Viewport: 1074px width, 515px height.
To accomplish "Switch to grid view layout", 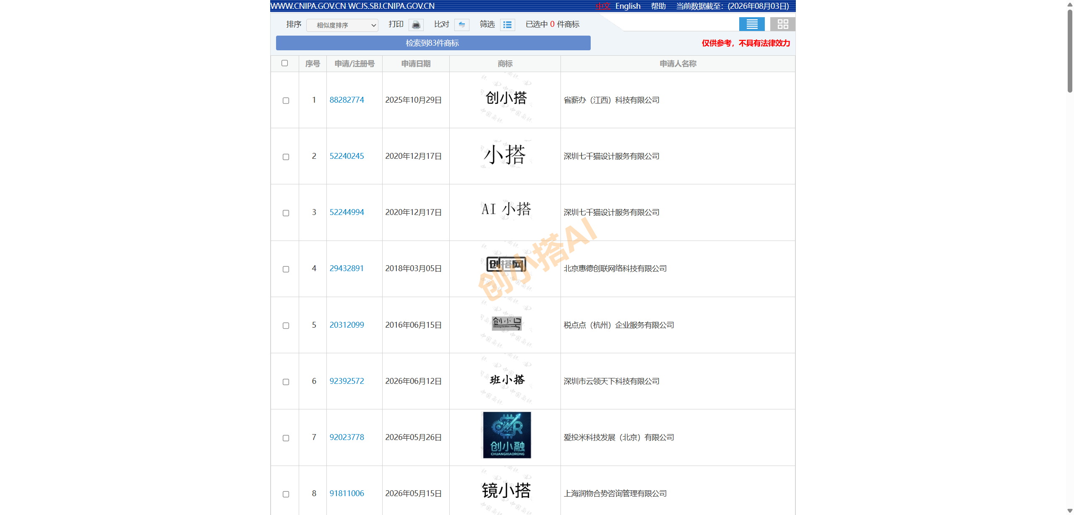I will click(x=783, y=24).
